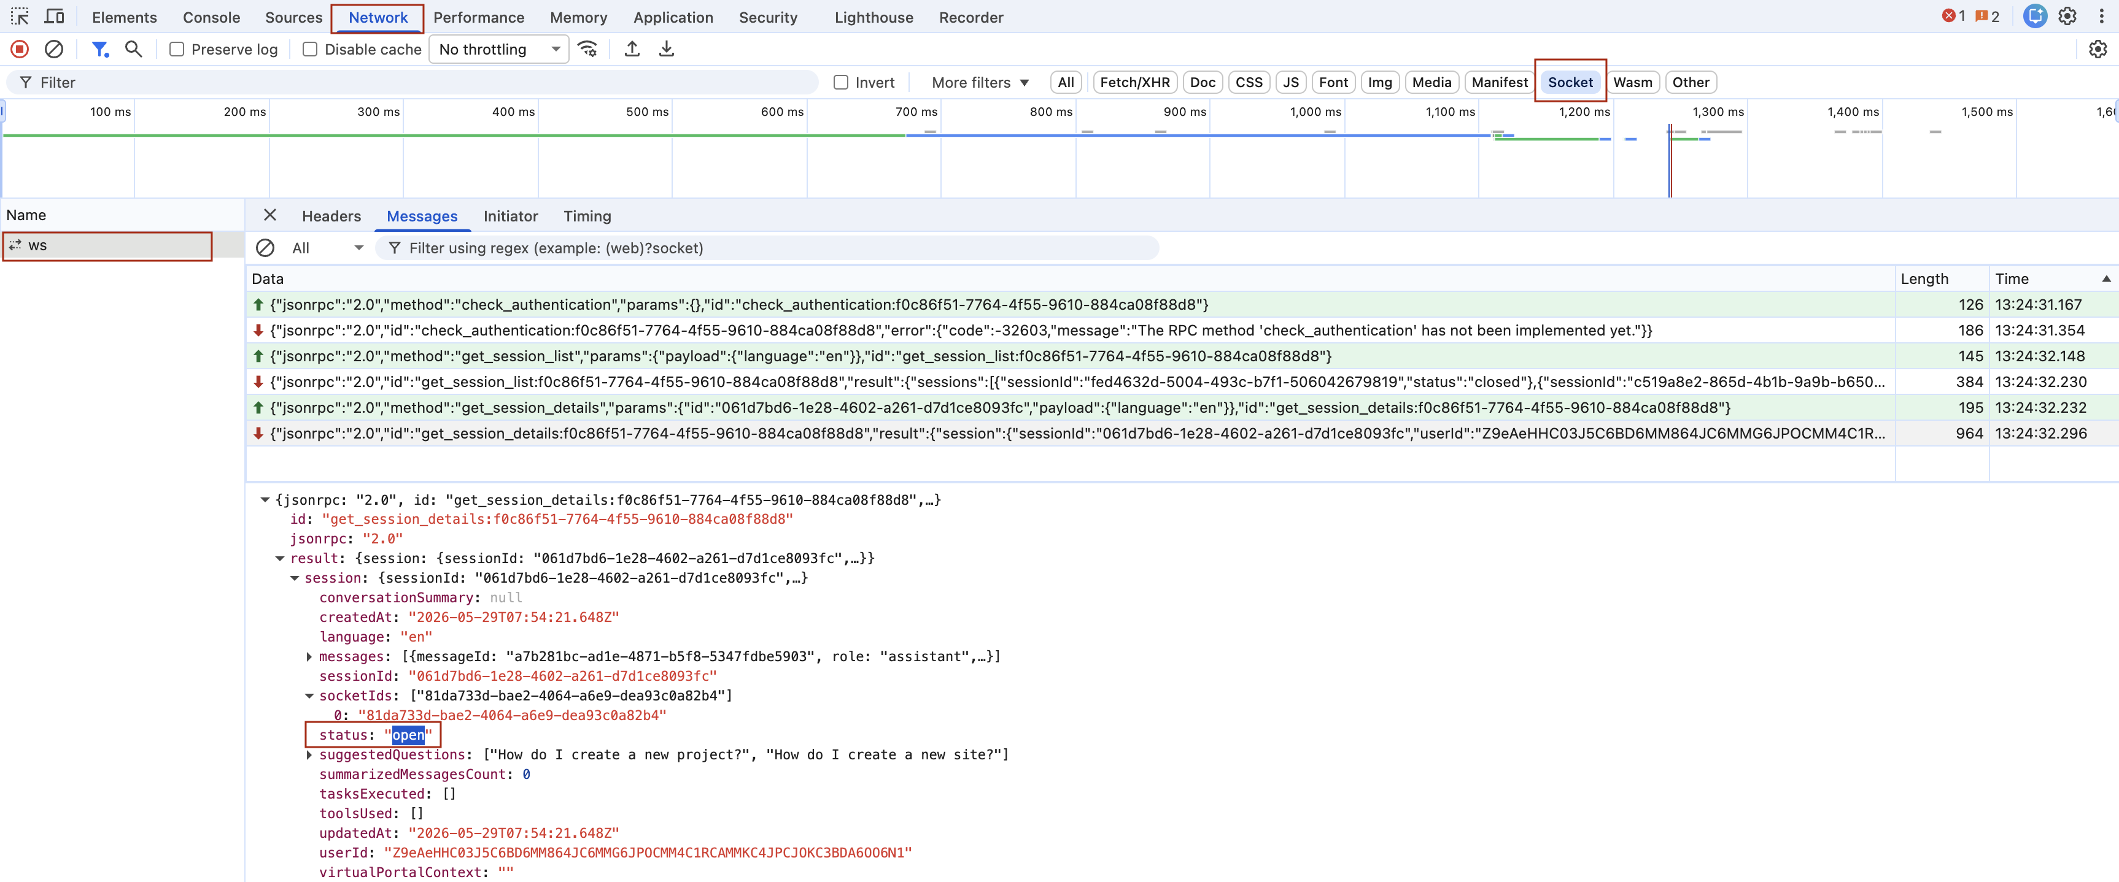
Task: Focus the regex message filter field
Action: (x=767, y=248)
